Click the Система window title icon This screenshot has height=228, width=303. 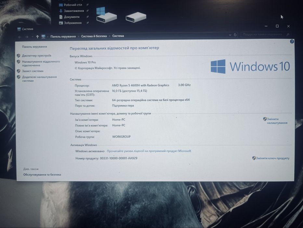tap(19, 29)
